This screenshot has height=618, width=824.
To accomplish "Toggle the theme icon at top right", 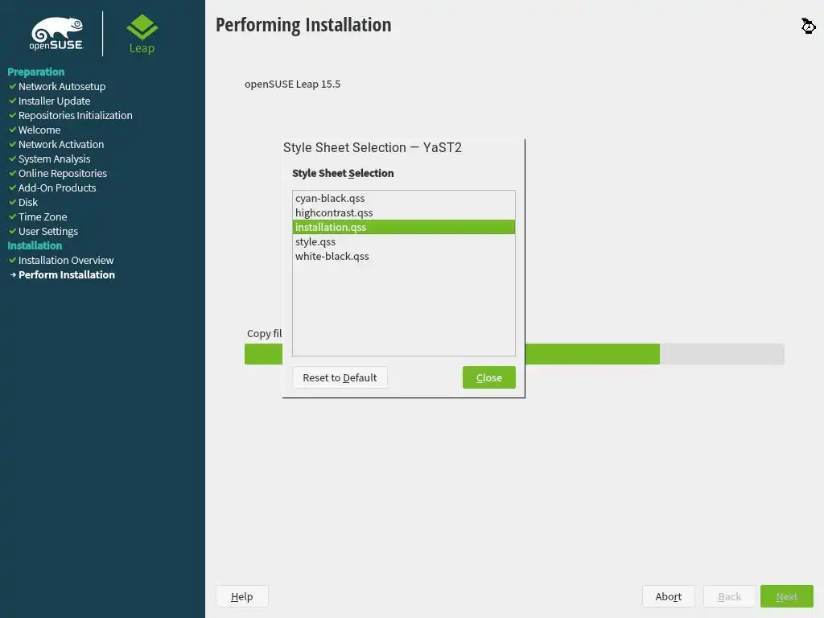I will coord(808,25).
